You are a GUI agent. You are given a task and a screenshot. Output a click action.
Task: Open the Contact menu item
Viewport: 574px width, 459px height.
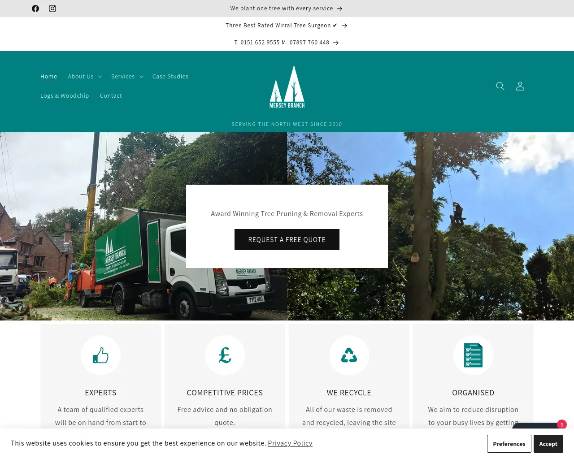pyautogui.click(x=111, y=96)
